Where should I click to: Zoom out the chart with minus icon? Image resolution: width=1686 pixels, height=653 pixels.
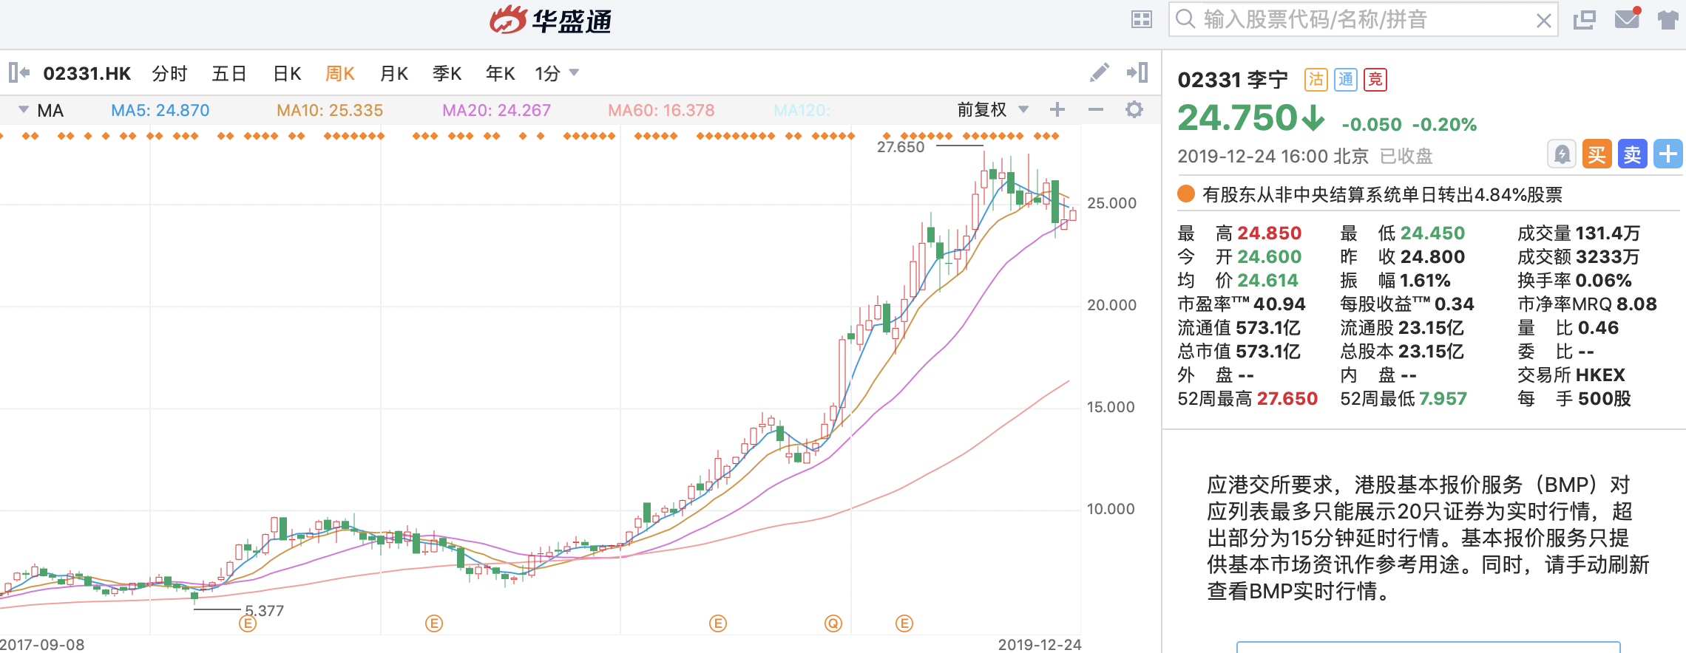click(1096, 110)
